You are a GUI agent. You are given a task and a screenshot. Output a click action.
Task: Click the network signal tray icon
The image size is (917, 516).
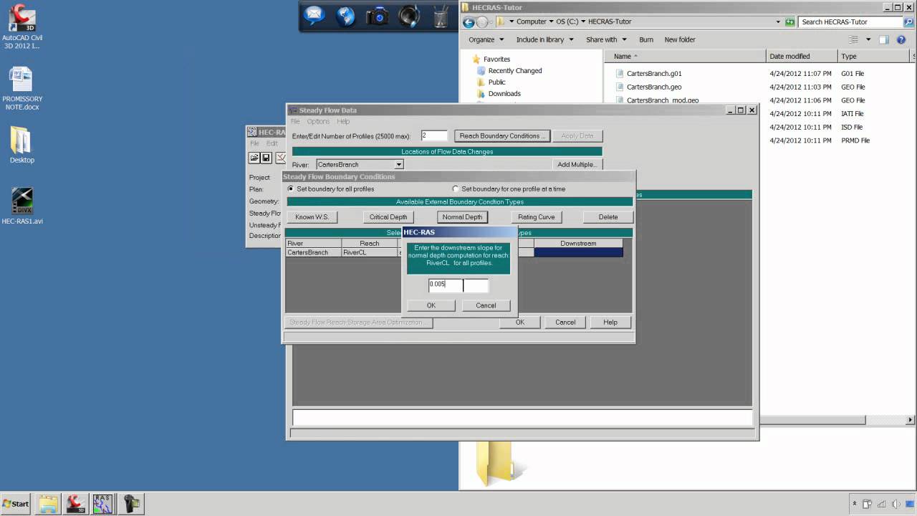[x=881, y=504]
